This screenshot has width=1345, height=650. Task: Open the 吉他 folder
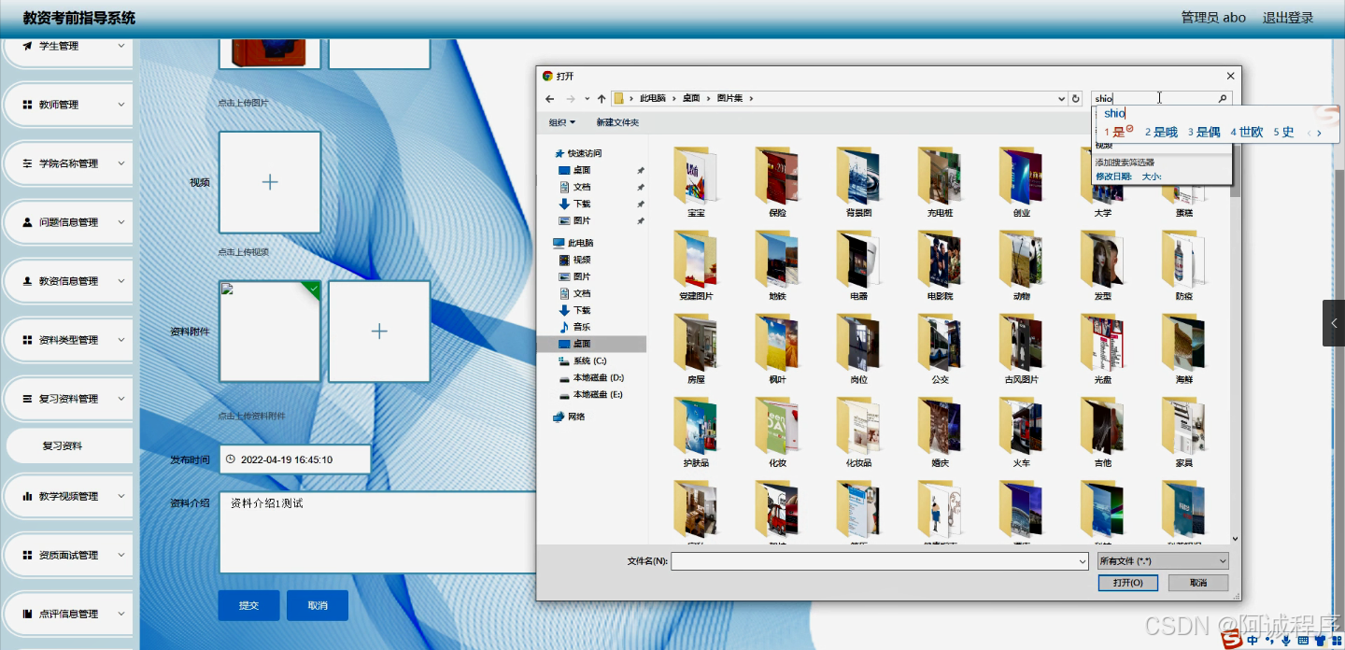point(1102,432)
